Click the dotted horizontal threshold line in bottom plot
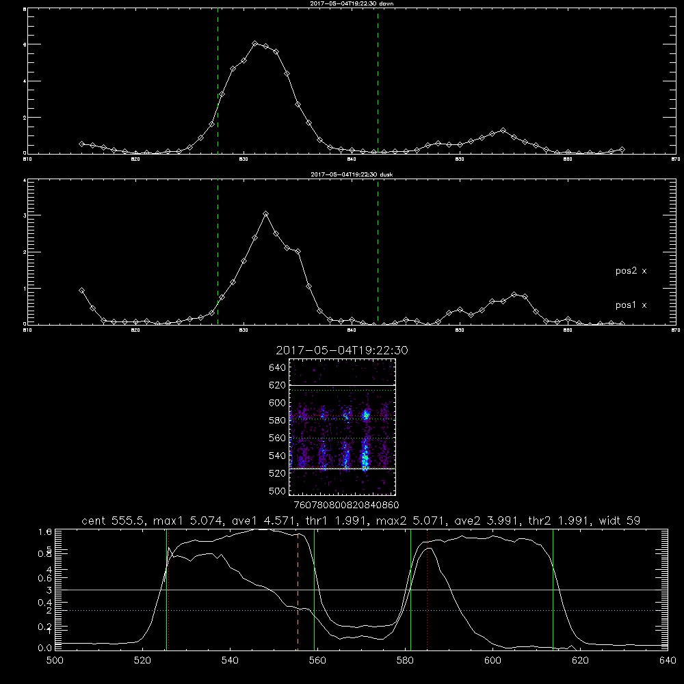 (361, 610)
